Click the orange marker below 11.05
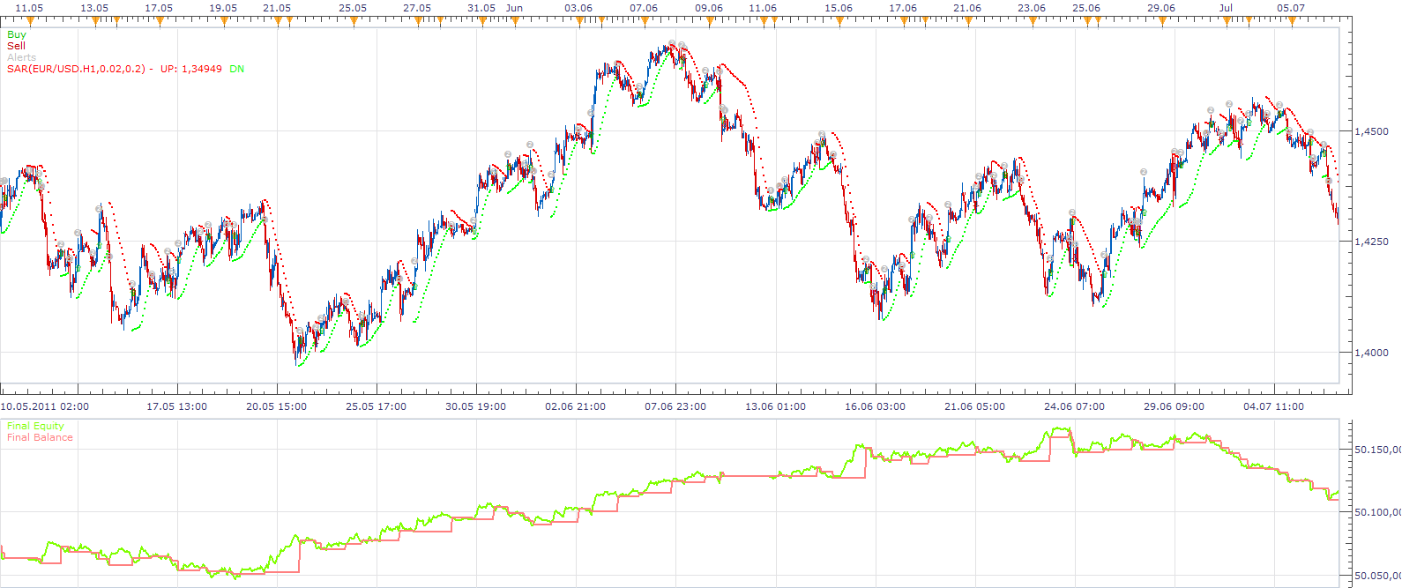Viewport: 1402px width, 588px height. (30, 21)
